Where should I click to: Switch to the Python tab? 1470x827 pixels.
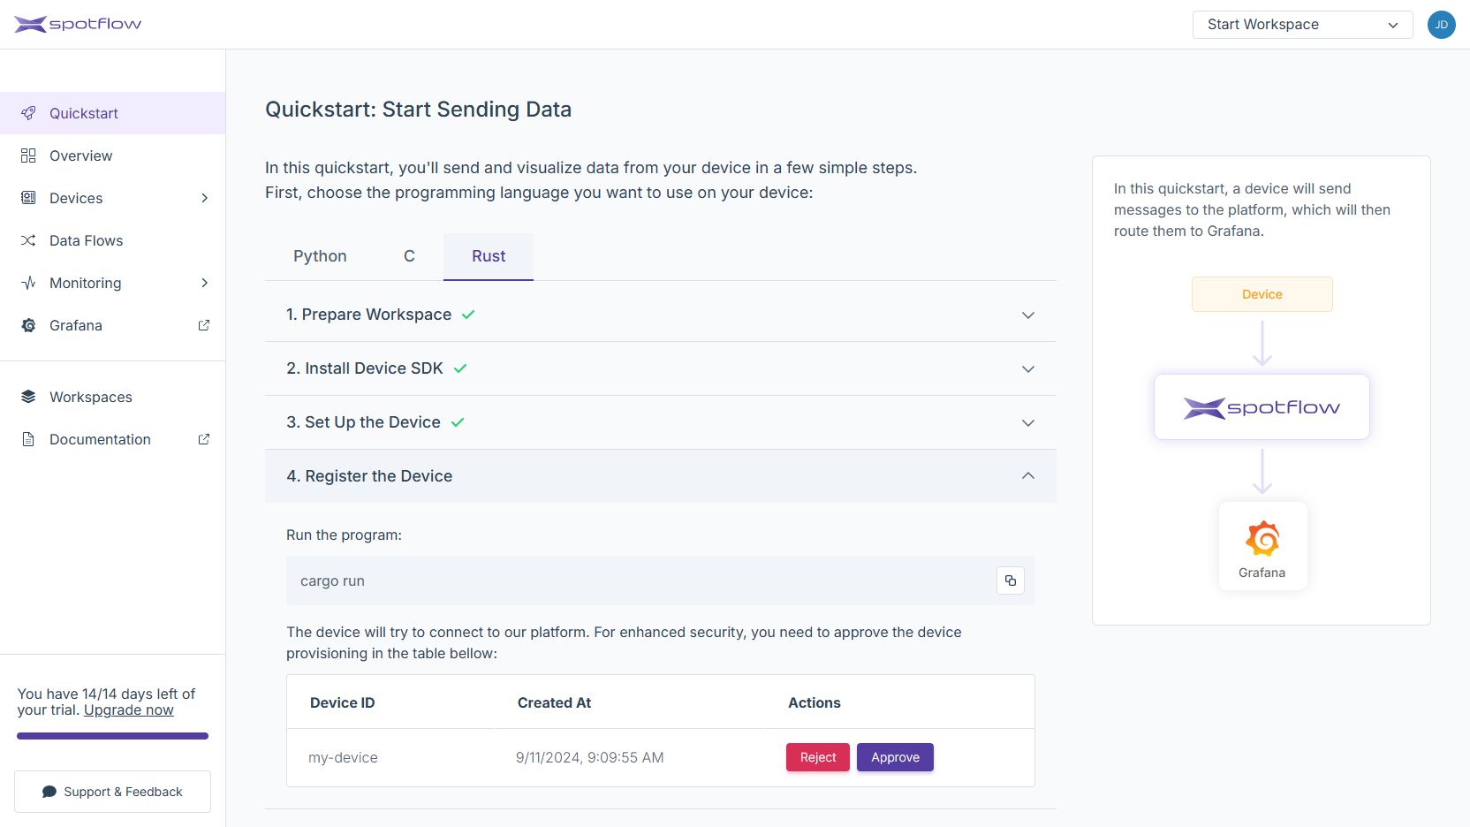[320, 256]
